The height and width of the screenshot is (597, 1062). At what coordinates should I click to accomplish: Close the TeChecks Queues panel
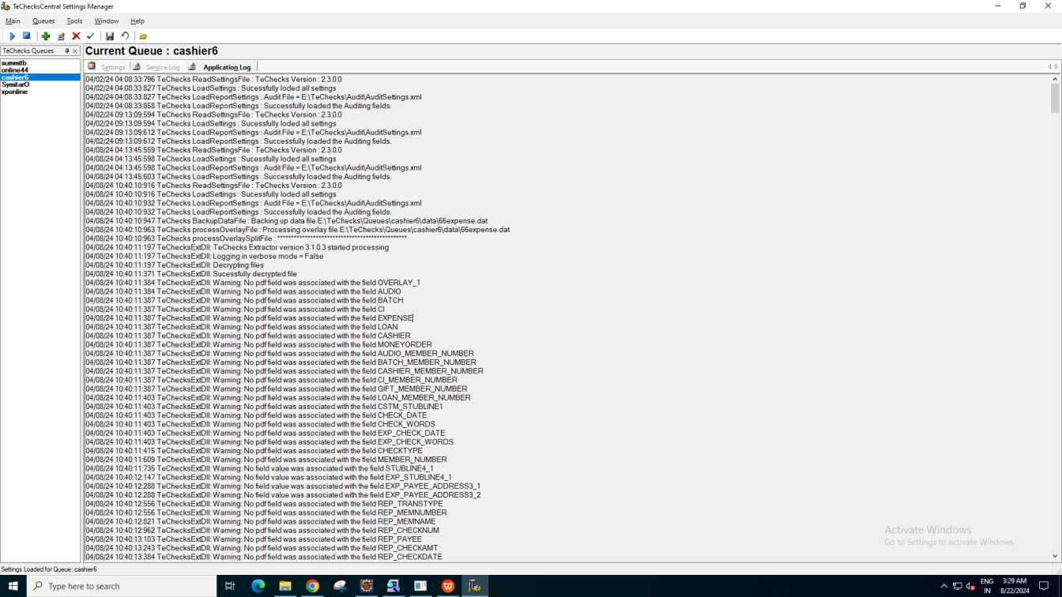tap(75, 51)
